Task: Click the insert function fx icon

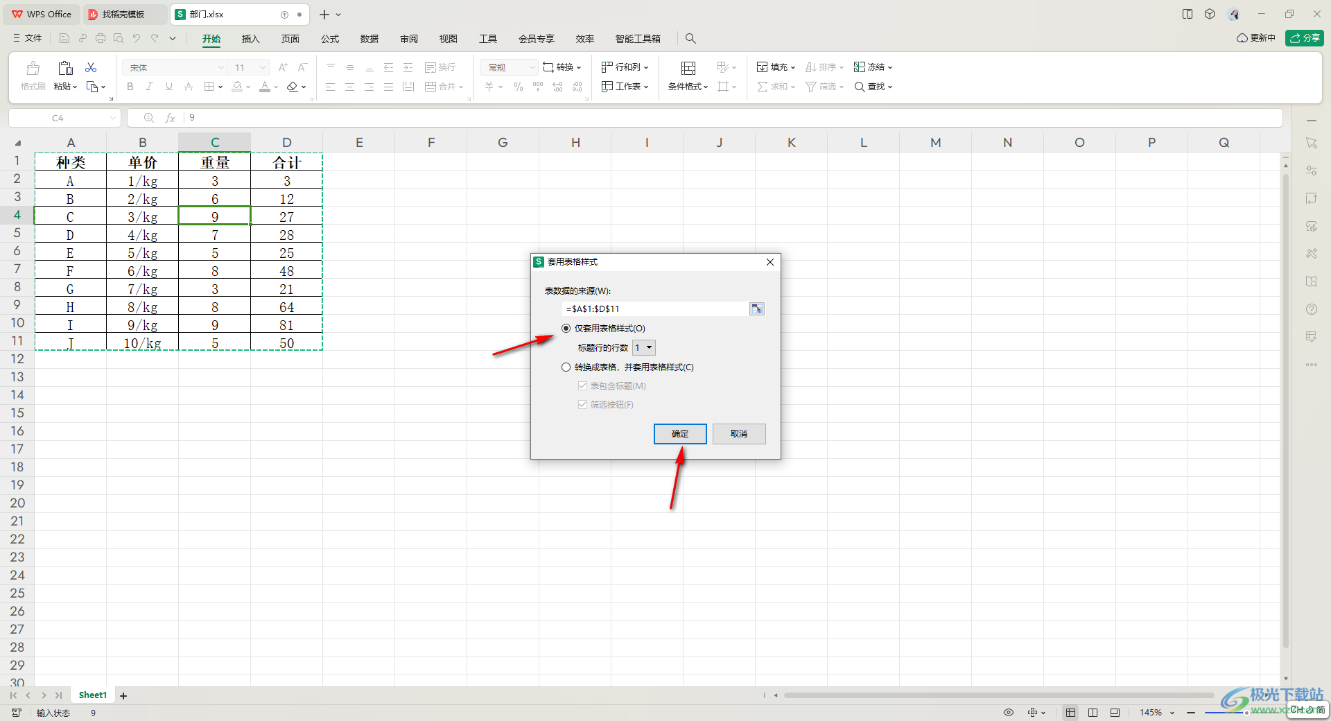Action: point(170,118)
